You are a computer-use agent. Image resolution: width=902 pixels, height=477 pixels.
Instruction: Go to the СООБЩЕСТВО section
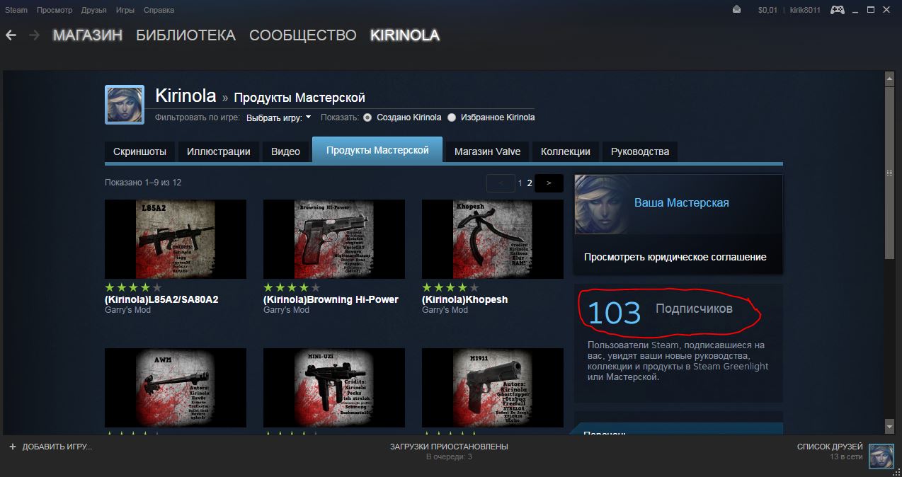click(303, 35)
